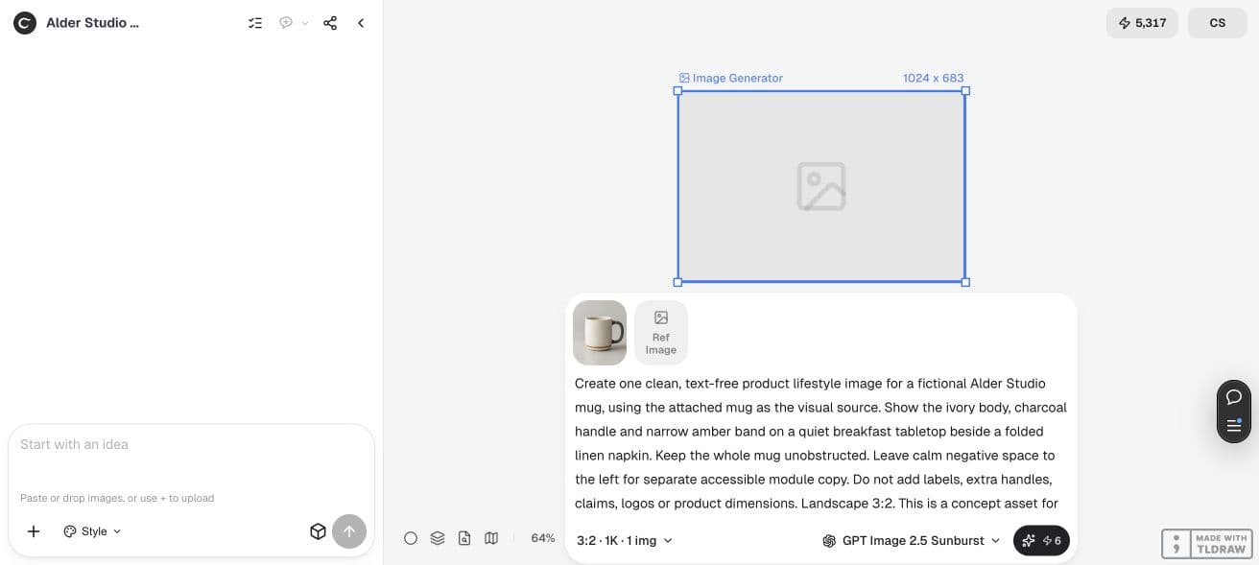The height and width of the screenshot is (565, 1259).
Task: Click the document page icon
Action: pos(464,538)
